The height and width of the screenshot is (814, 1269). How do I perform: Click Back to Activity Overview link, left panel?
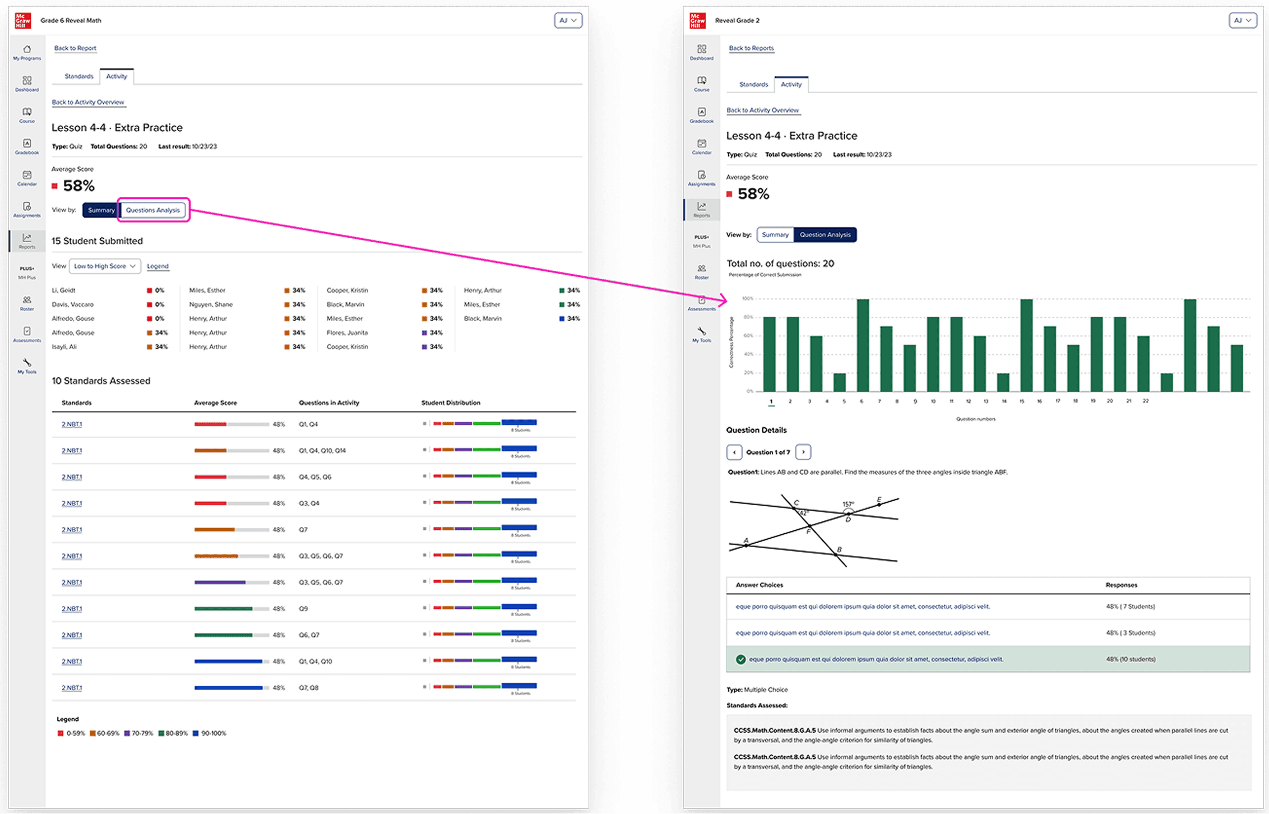[88, 102]
